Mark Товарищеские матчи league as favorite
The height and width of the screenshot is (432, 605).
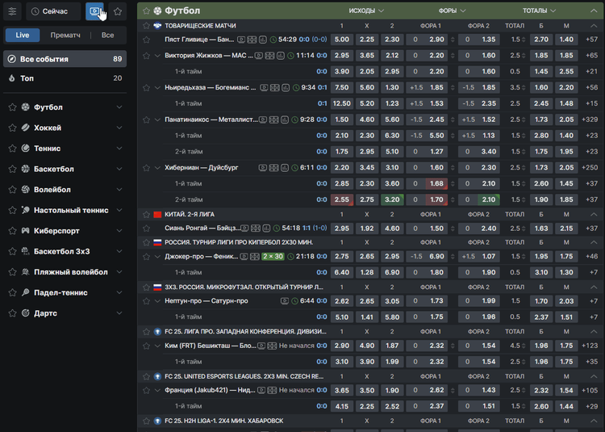click(146, 26)
